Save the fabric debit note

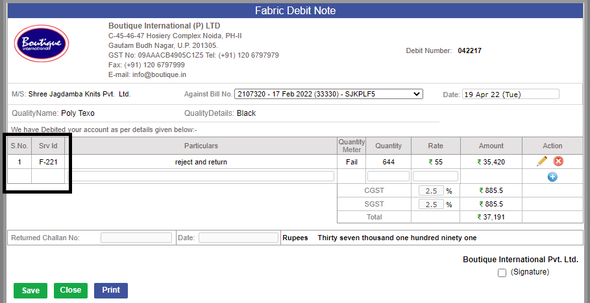tap(31, 291)
